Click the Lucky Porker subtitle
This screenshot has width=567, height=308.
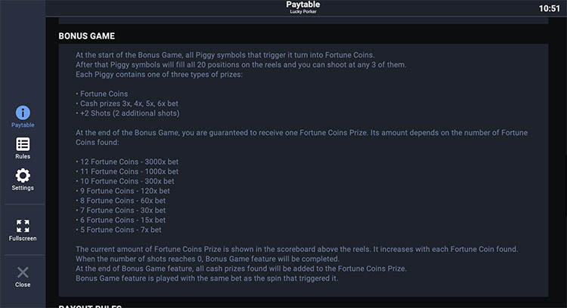point(302,12)
